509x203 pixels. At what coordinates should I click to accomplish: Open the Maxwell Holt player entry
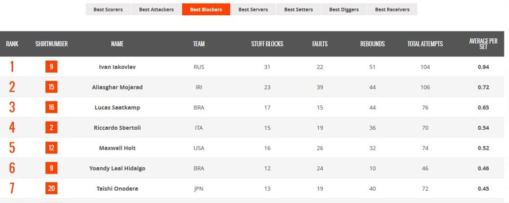point(117,148)
